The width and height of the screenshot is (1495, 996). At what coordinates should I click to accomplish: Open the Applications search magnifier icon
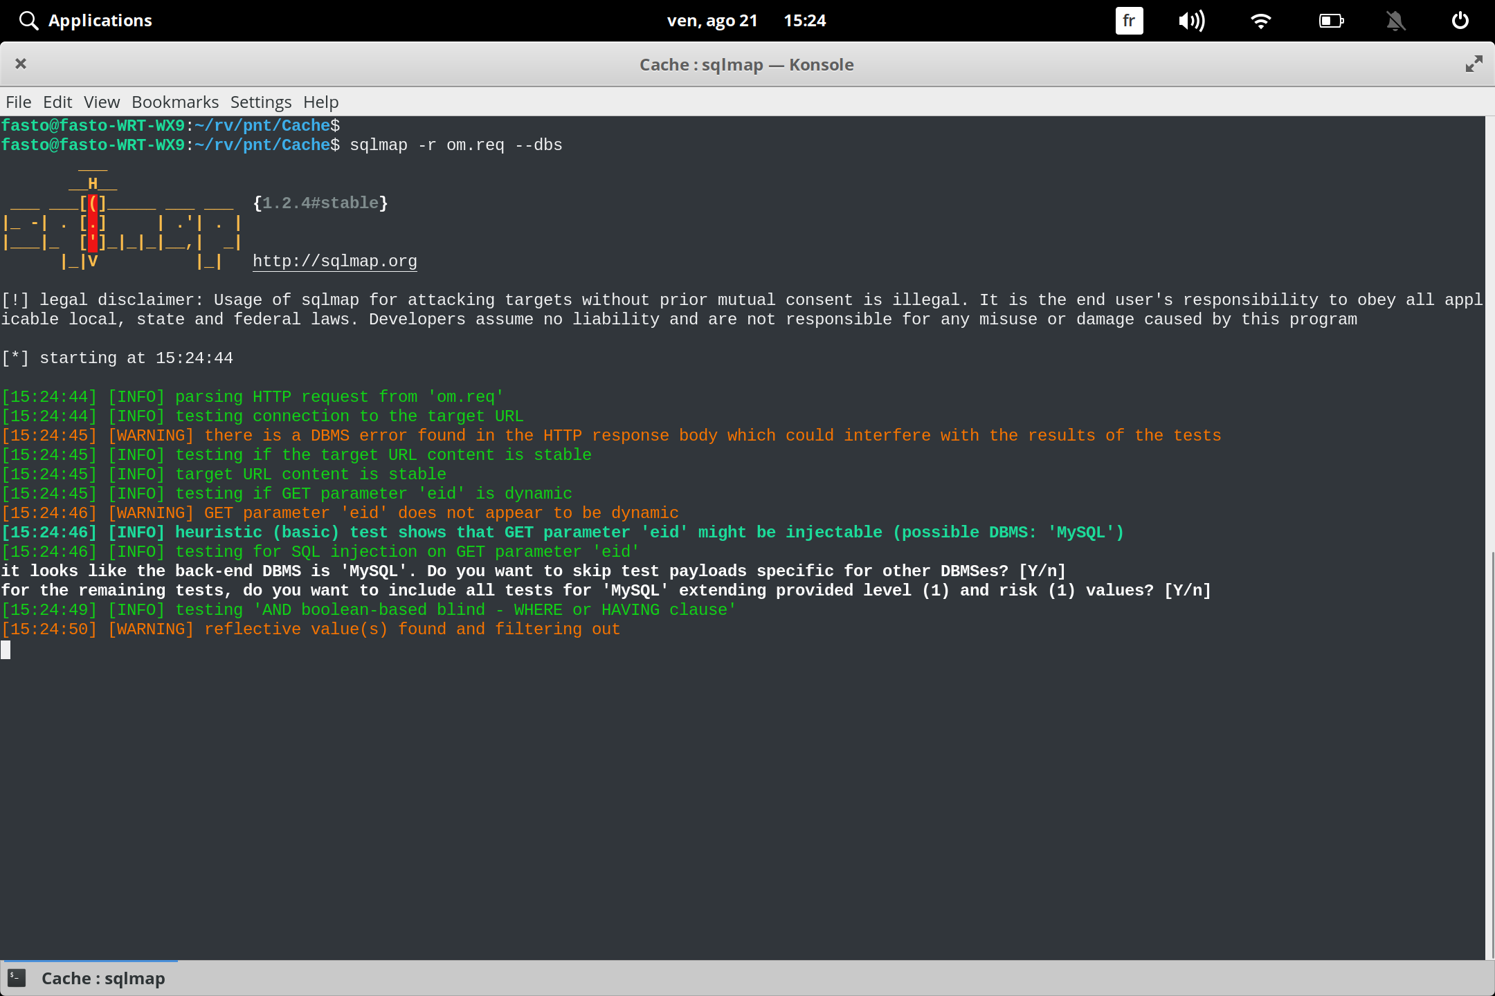[x=28, y=20]
